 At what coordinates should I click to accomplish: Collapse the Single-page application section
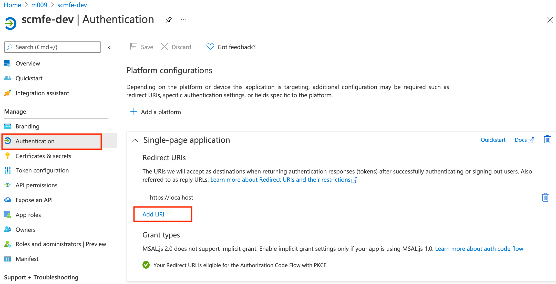coord(135,140)
